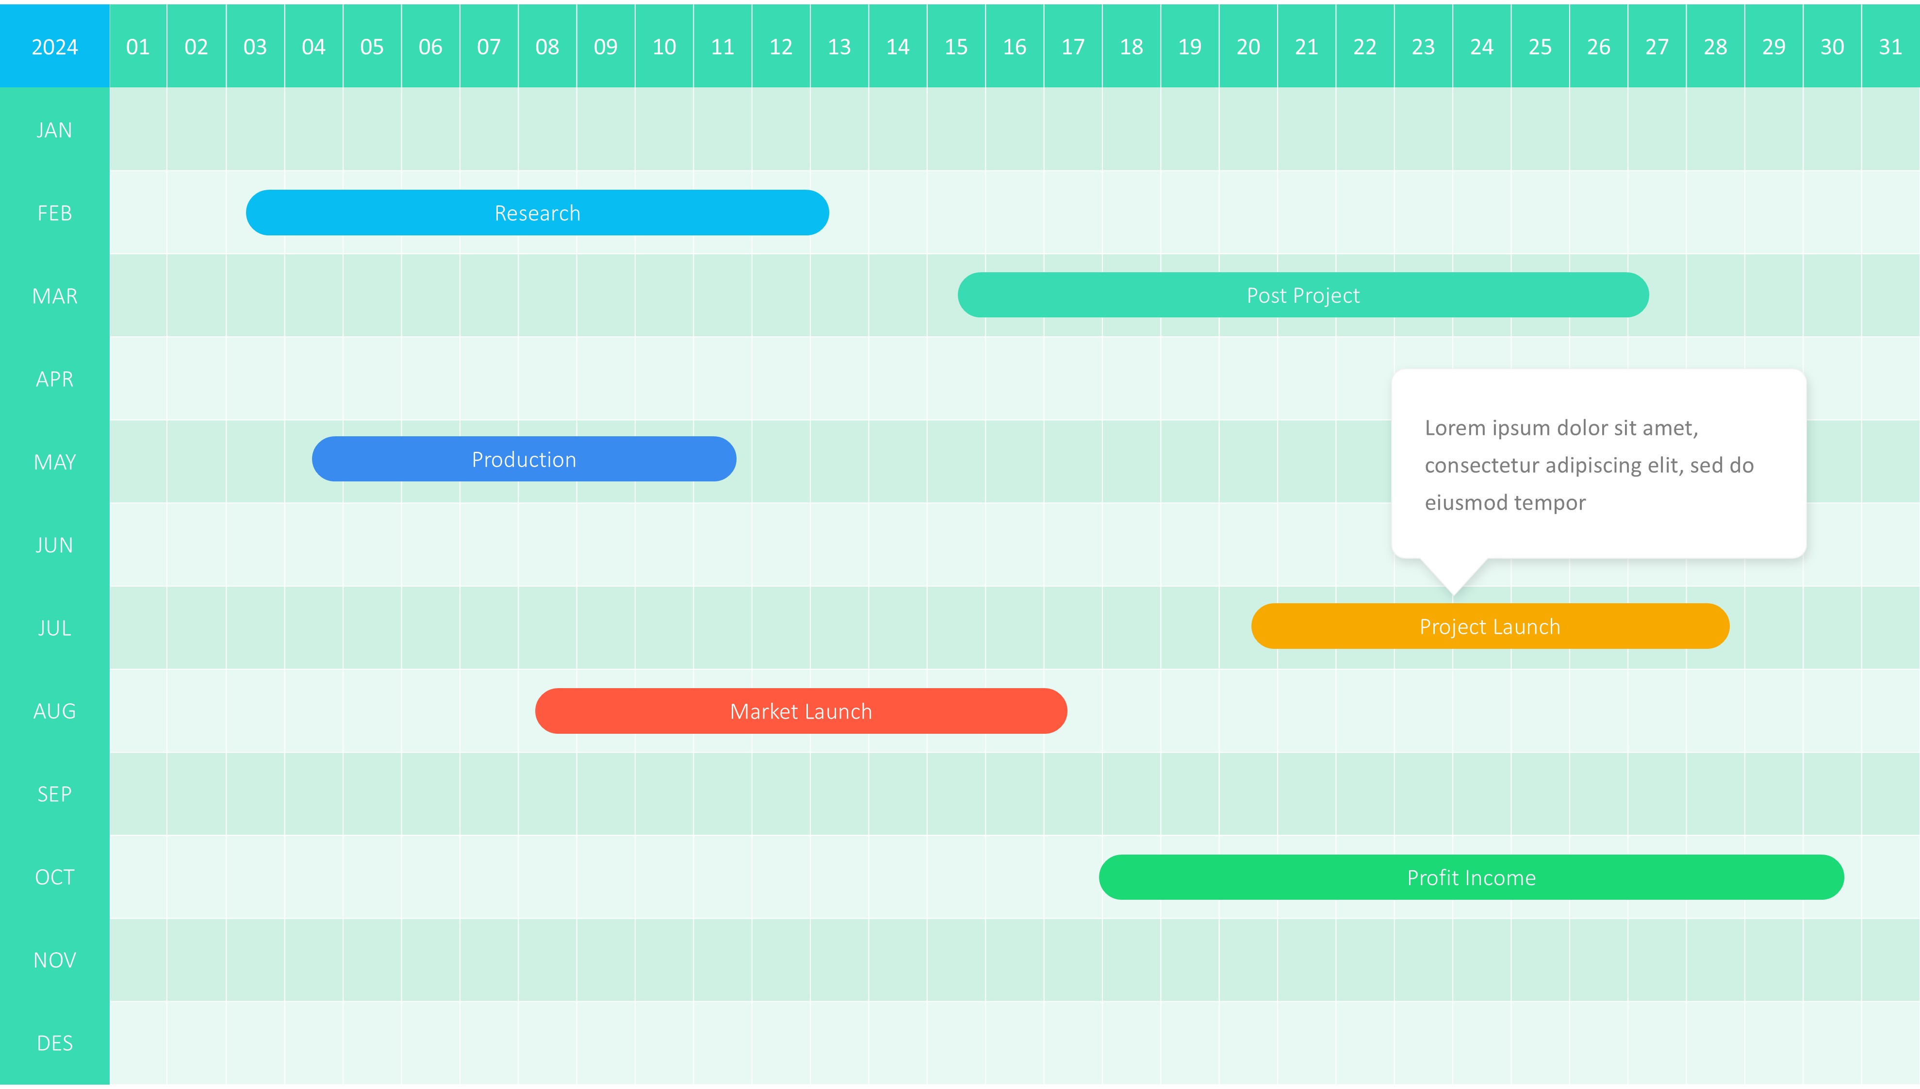Click the 2024 year header cell

point(54,47)
